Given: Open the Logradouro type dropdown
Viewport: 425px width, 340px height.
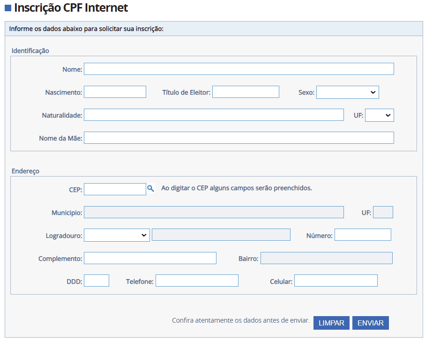Looking at the screenshot, I should pos(116,235).
